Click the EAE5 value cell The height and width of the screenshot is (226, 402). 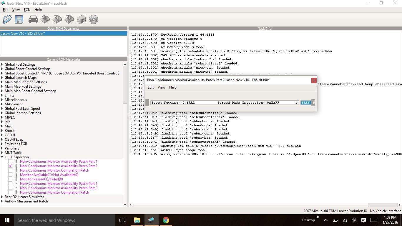305,103
